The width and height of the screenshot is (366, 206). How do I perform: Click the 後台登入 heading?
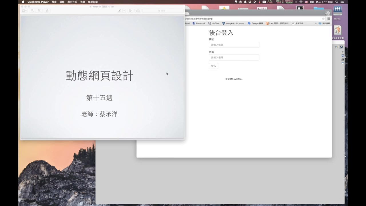(x=221, y=33)
